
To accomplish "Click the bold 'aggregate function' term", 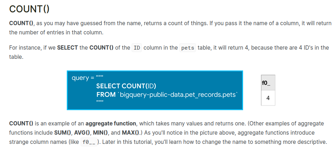I will click(111, 124).
